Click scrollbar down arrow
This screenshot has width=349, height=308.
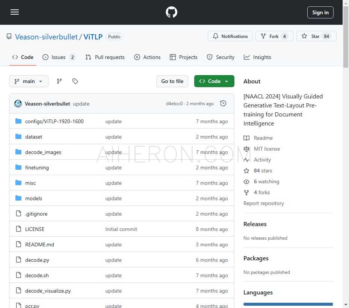[346, 305]
